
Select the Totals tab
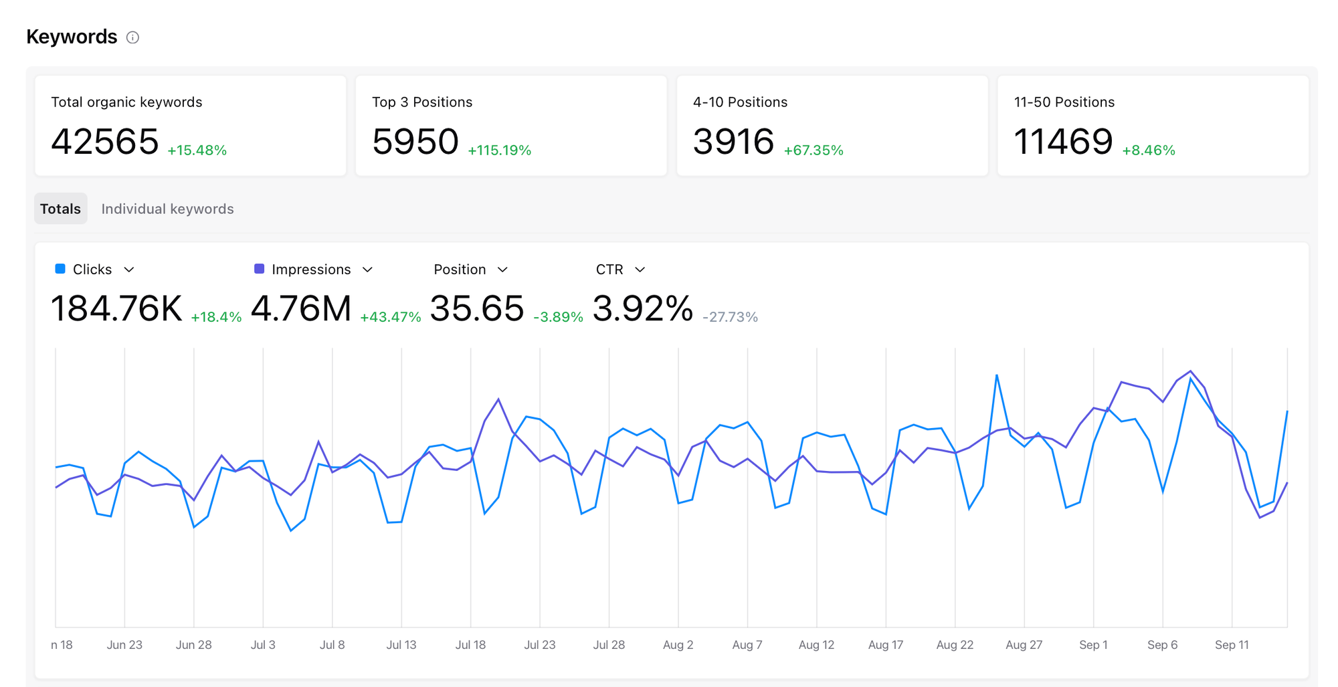click(x=60, y=208)
